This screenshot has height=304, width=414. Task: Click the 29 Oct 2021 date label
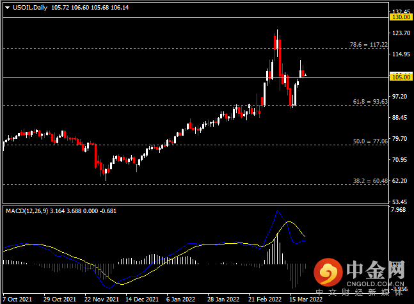[60, 300]
